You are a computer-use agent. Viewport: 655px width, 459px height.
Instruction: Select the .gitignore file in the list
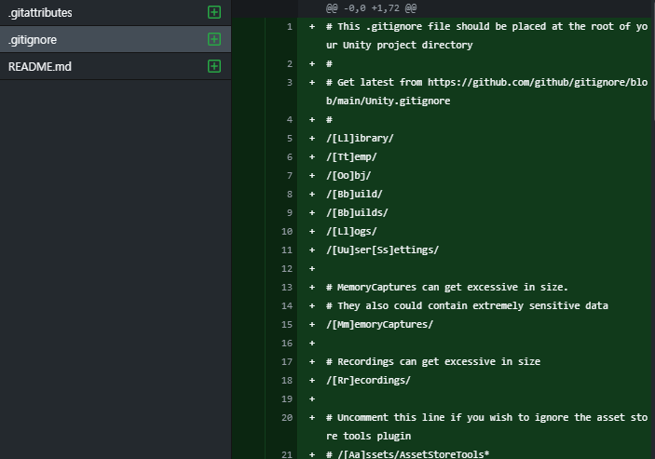point(116,39)
